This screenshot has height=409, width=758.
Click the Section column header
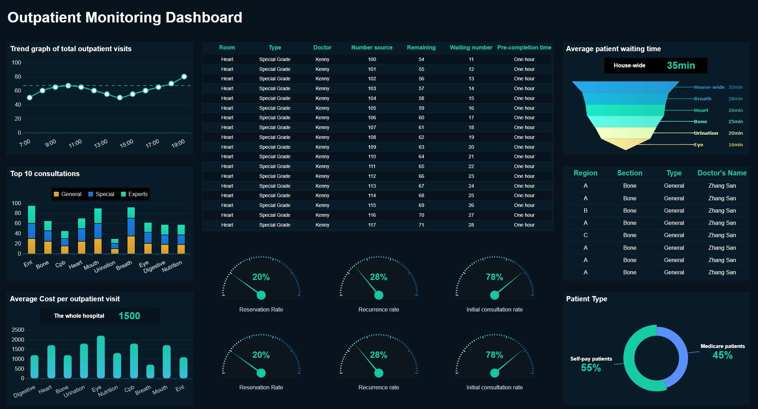click(x=630, y=173)
